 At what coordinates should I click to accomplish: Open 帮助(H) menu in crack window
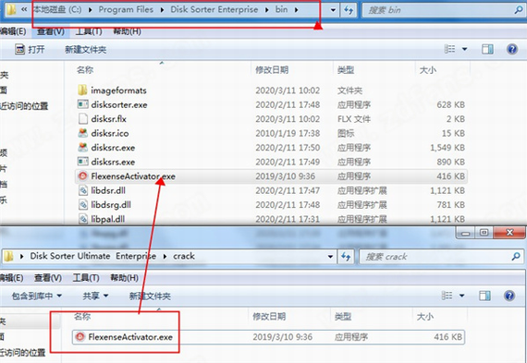(x=125, y=278)
